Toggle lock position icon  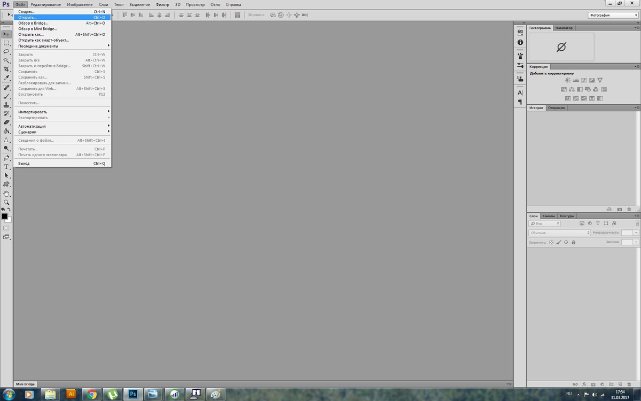[566, 242]
